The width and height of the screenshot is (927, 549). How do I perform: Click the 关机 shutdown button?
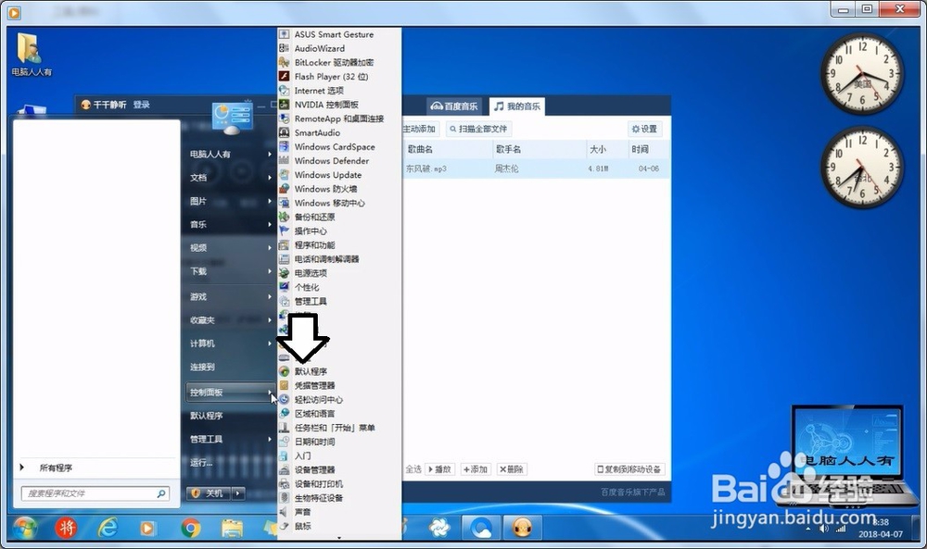(x=209, y=493)
